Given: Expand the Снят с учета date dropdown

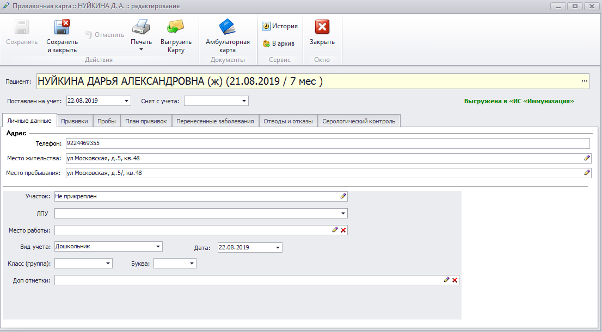Looking at the screenshot, I should [x=244, y=101].
